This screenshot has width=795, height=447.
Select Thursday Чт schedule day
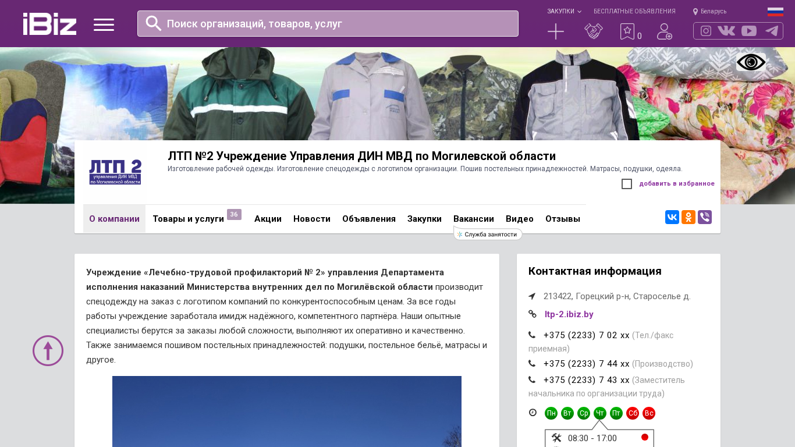pos(600,413)
